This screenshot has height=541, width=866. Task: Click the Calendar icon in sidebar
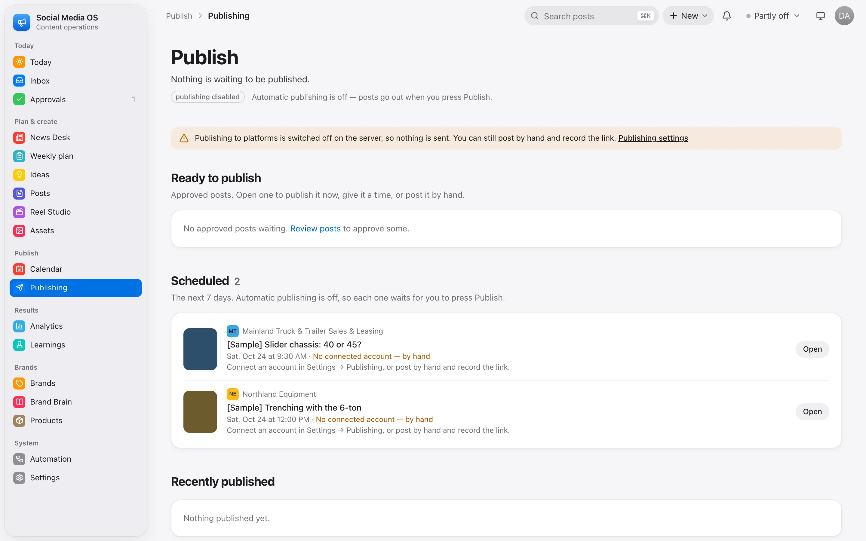coord(19,269)
